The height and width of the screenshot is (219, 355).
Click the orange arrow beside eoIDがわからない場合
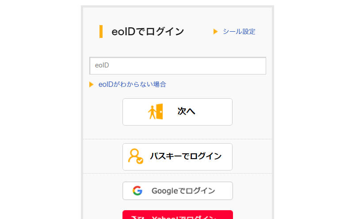[x=92, y=84]
